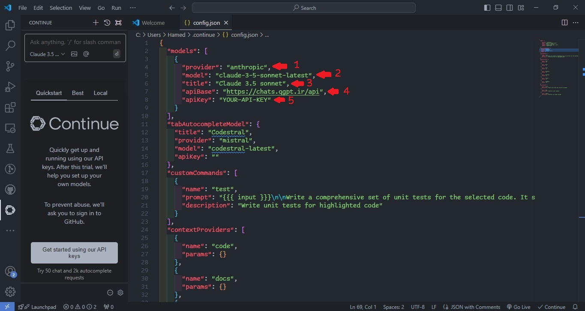Click Go Live in the status bar
Viewport: 585px width, 311px height.
click(x=519, y=307)
